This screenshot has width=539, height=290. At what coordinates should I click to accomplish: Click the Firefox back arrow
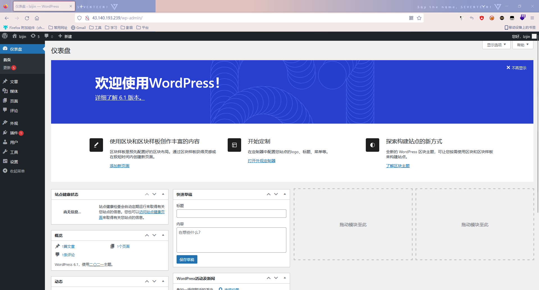pyautogui.click(x=7, y=18)
